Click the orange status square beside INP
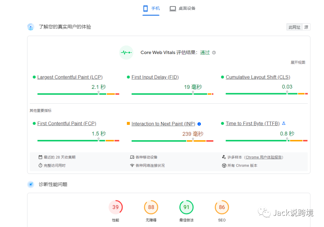 [x=128, y=123]
